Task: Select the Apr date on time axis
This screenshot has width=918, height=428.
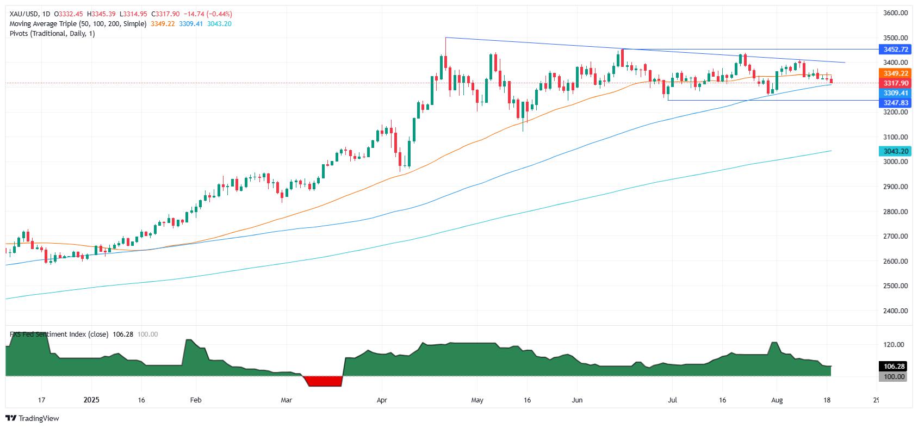Action: [x=382, y=400]
